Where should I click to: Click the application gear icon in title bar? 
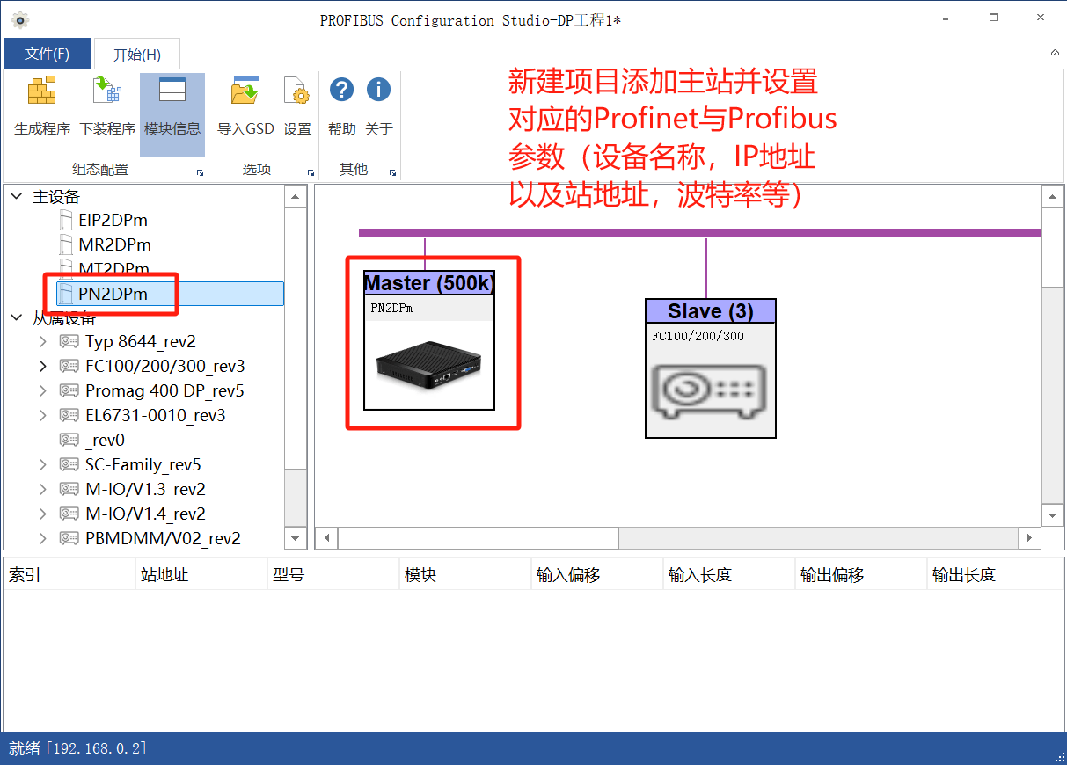point(20,19)
